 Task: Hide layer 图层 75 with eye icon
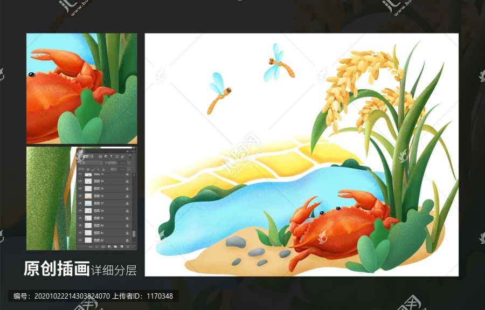(80, 189)
